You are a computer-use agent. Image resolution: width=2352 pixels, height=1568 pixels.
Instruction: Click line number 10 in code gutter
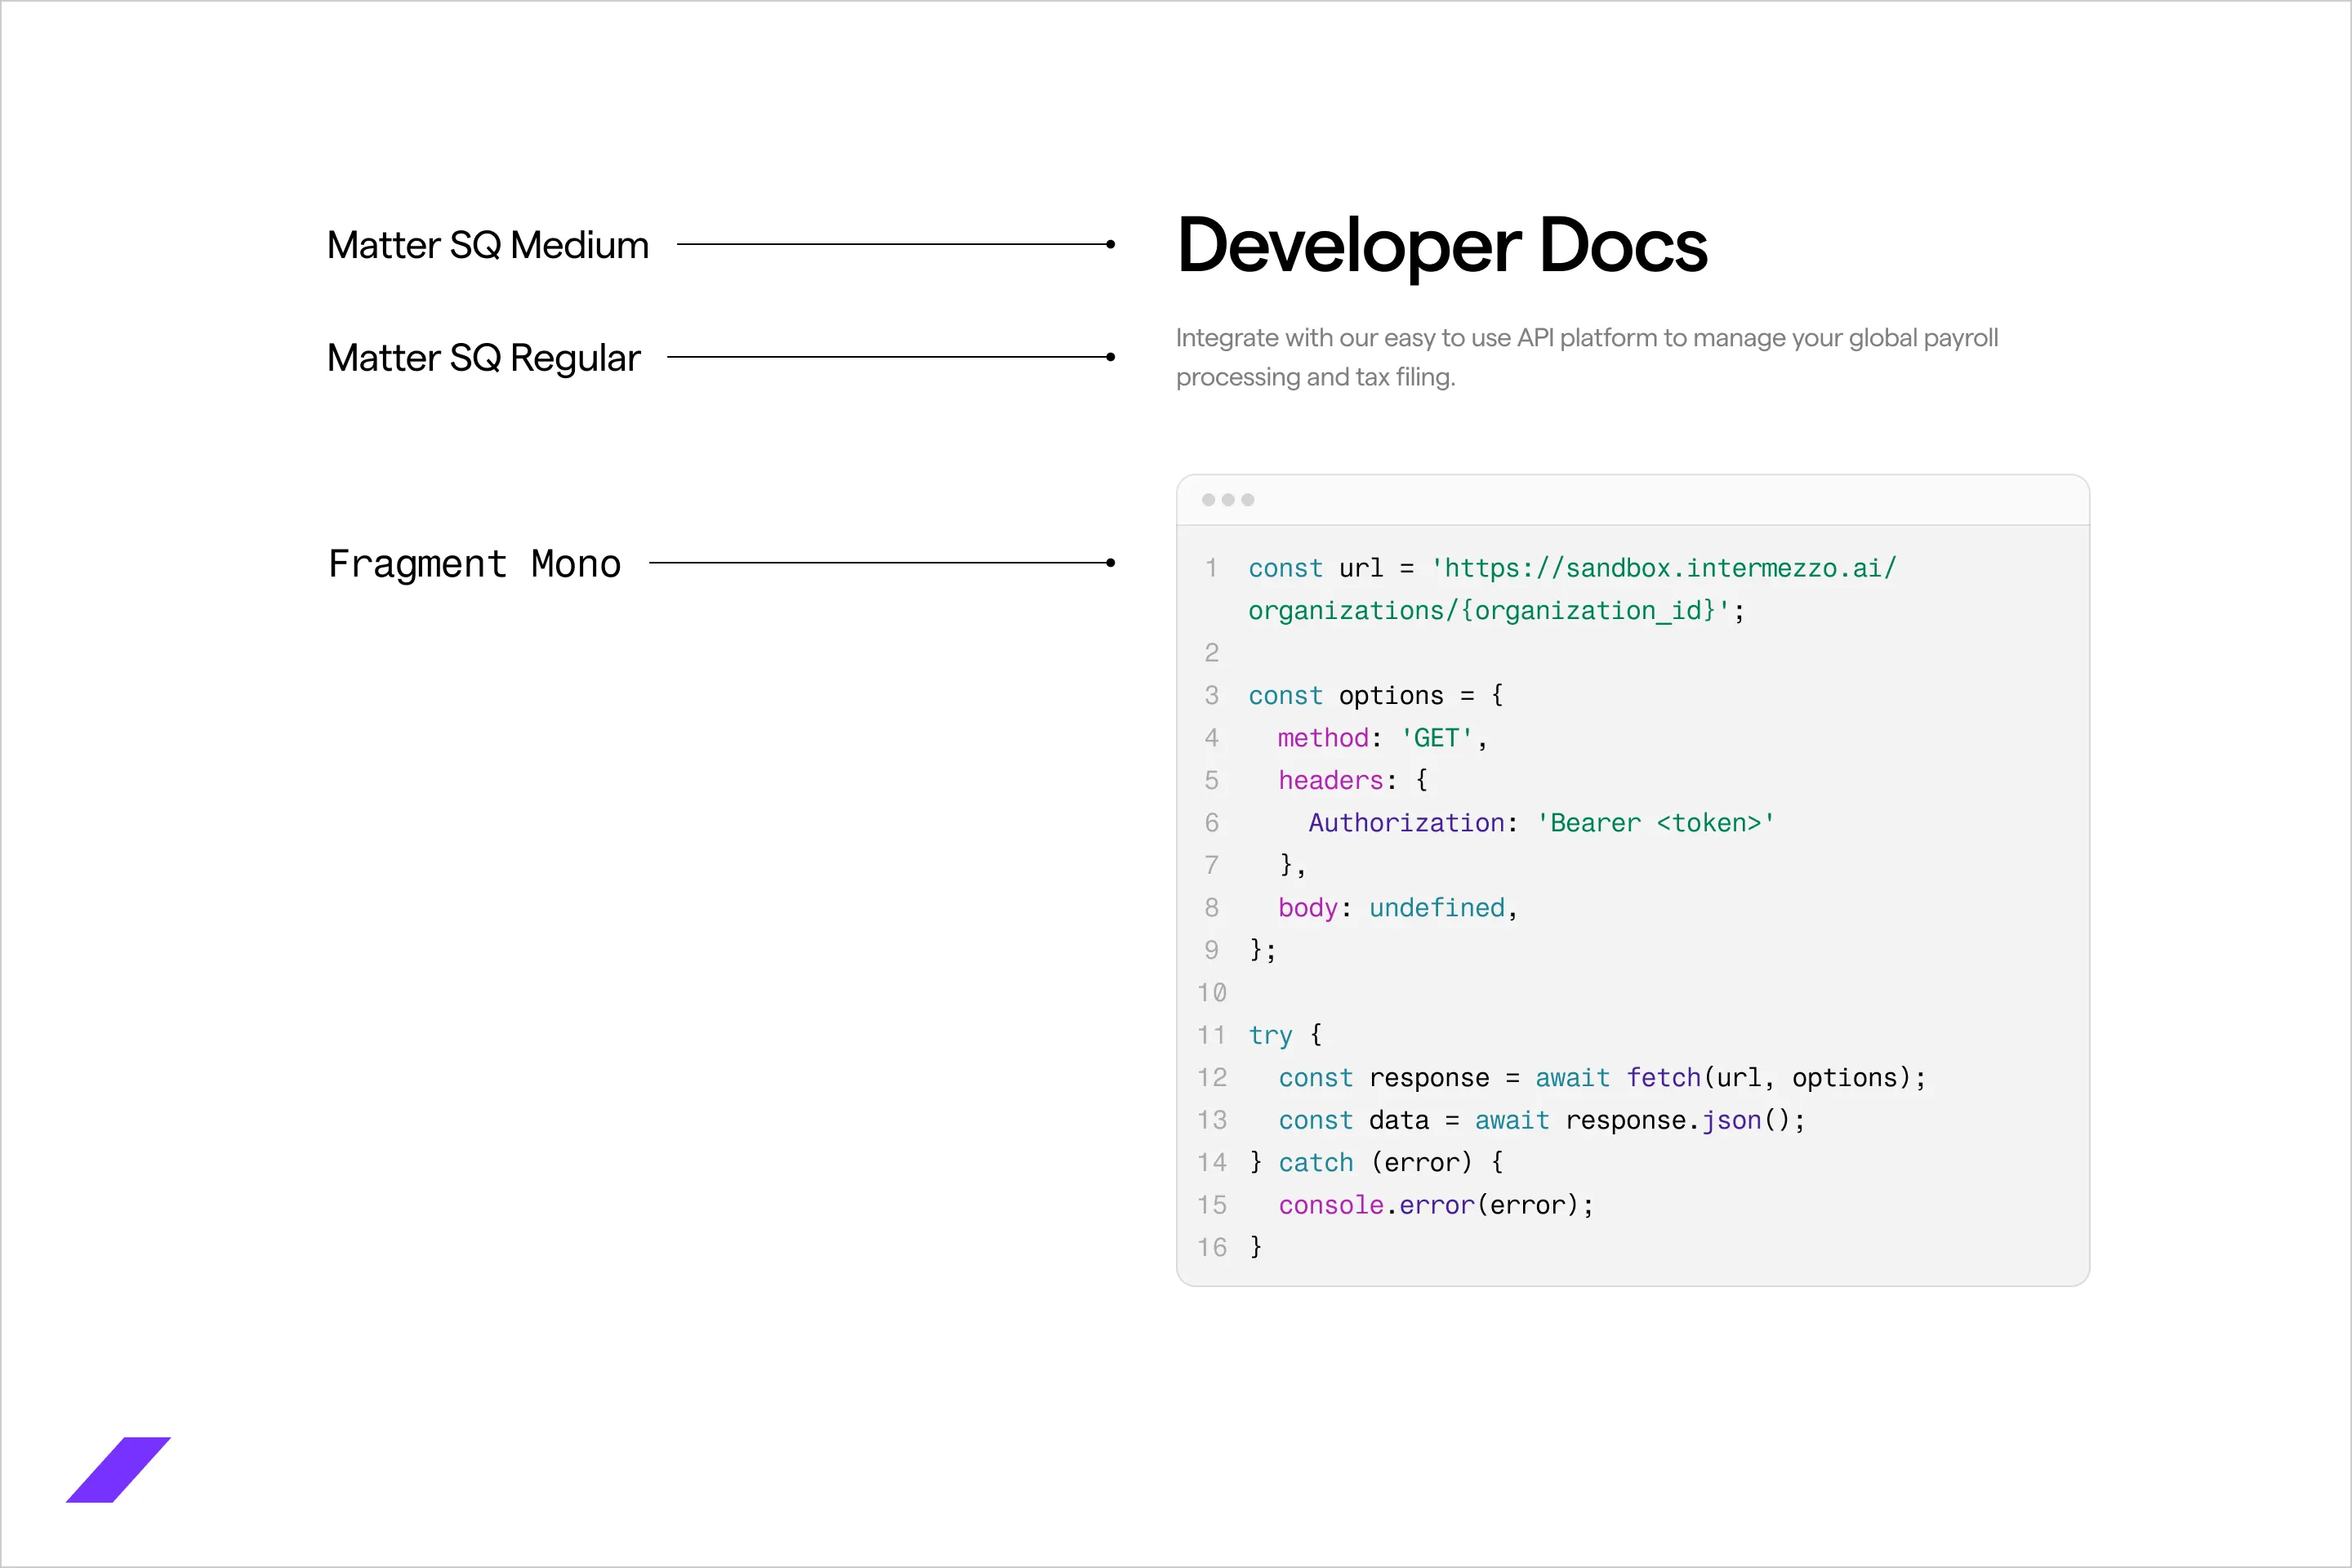1212,993
